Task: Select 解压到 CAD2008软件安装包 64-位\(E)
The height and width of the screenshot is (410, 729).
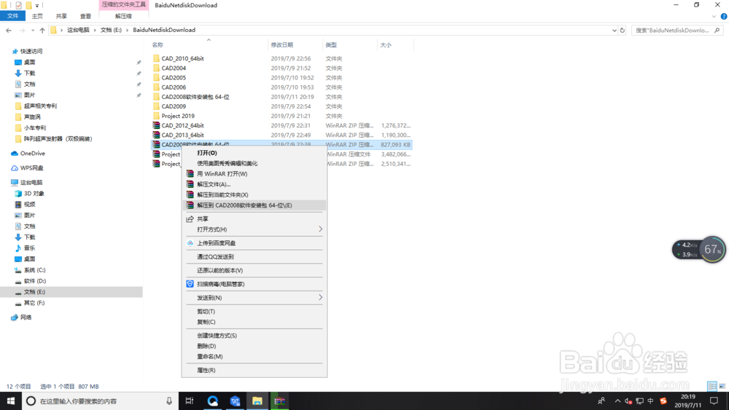Action: [254, 205]
